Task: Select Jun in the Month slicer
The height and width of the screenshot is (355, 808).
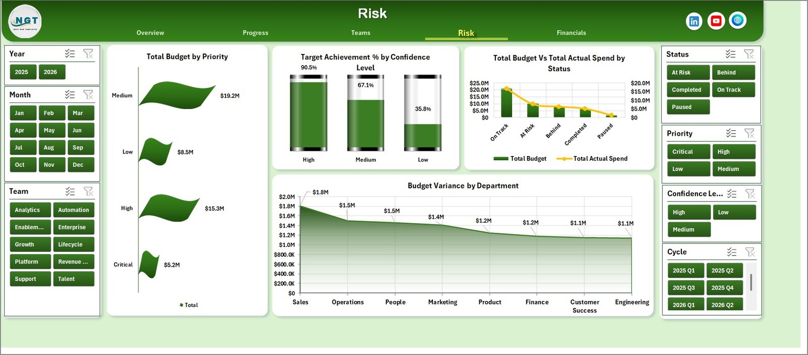Action: [80, 130]
